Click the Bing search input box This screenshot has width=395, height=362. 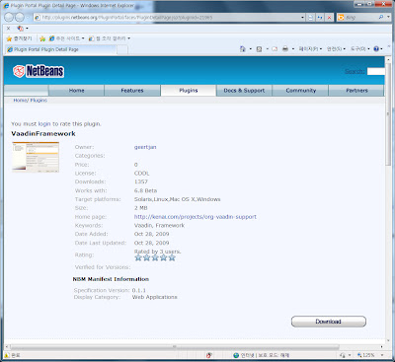coord(361,18)
